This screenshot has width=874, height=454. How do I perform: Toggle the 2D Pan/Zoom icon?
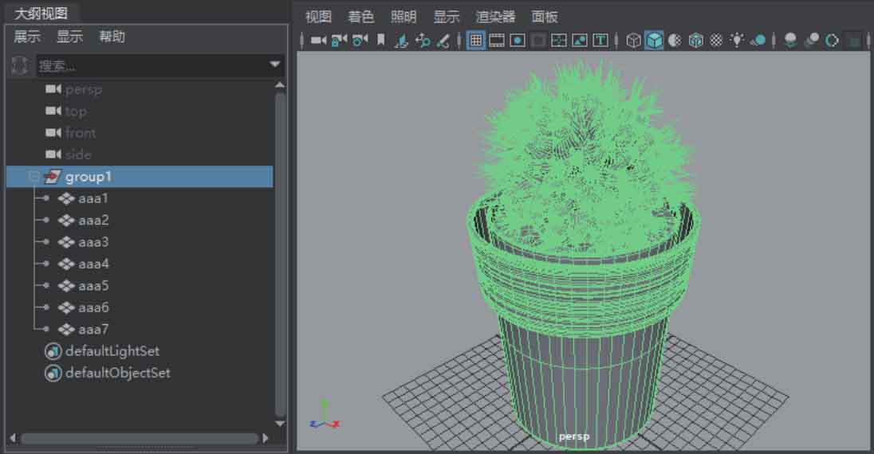[423, 40]
